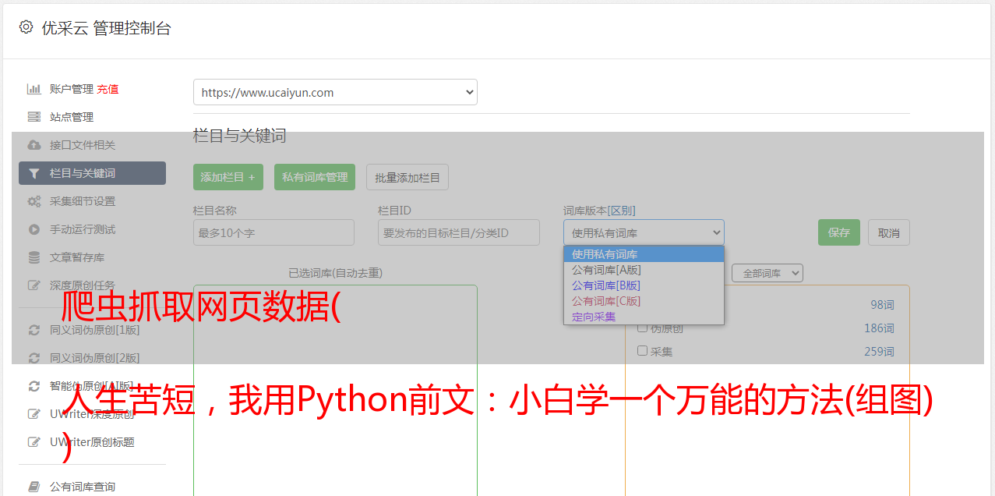Click the gear icon beside 优采云 管理控制台

click(x=26, y=28)
